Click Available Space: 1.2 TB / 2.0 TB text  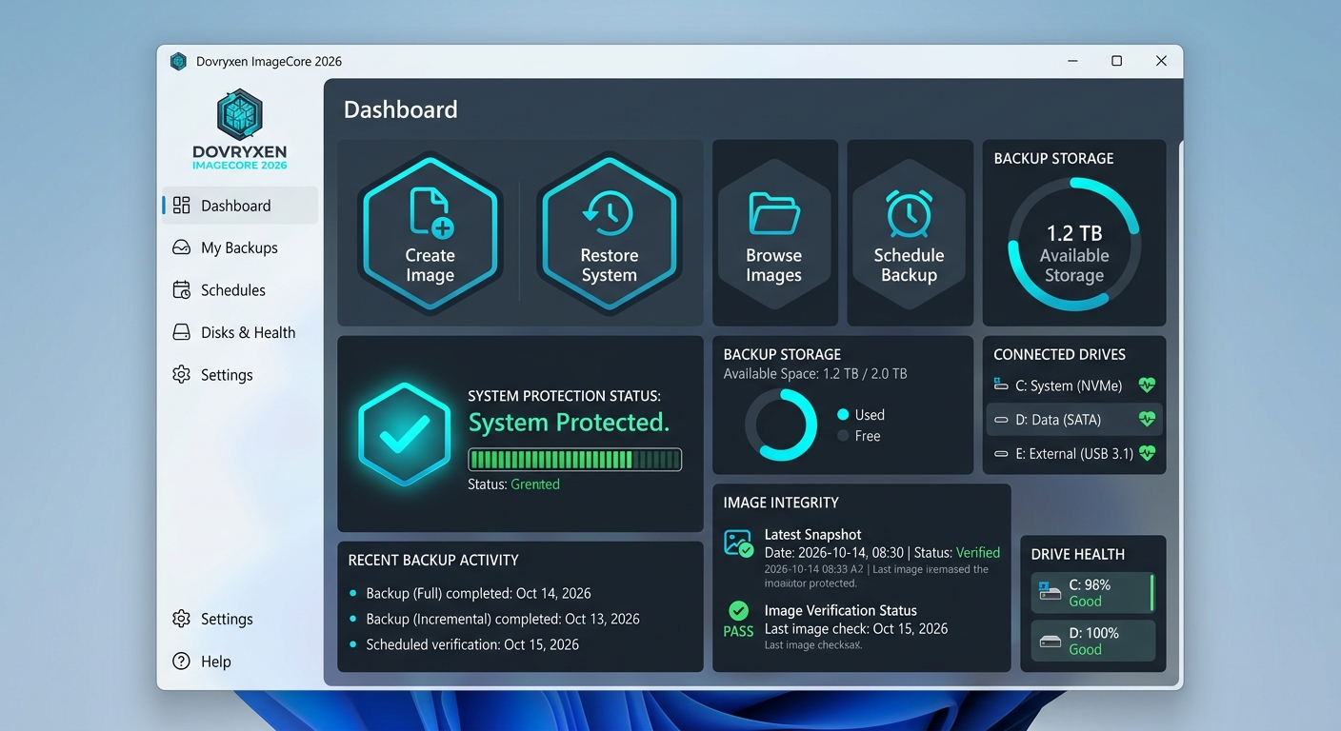coord(815,374)
